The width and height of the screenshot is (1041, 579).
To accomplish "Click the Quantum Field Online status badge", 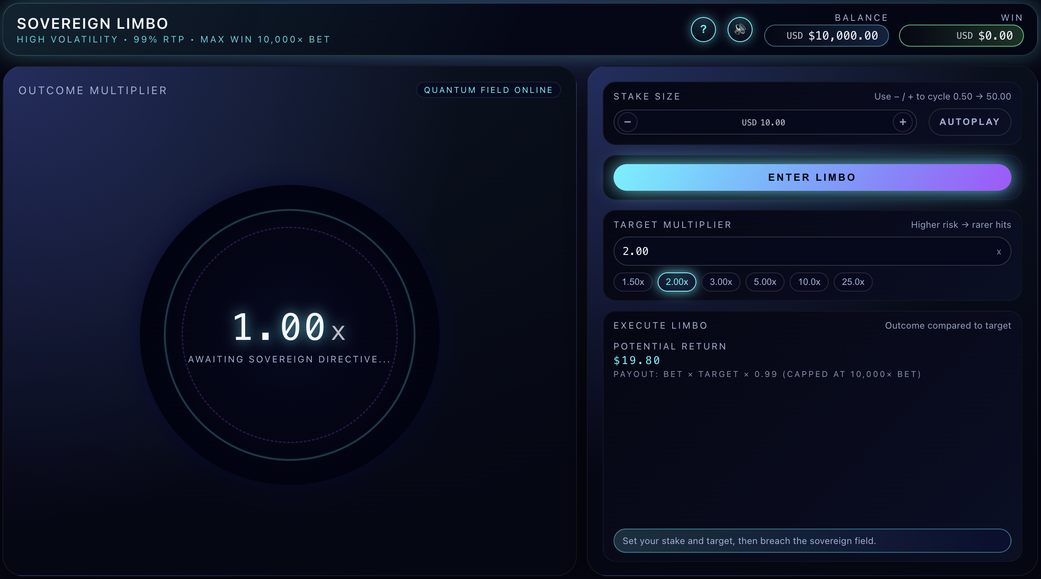I will [488, 90].
